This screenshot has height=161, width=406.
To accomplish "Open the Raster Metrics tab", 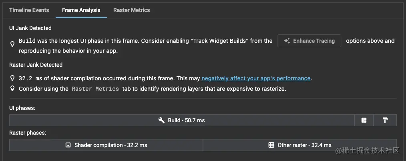I will 132,10.
